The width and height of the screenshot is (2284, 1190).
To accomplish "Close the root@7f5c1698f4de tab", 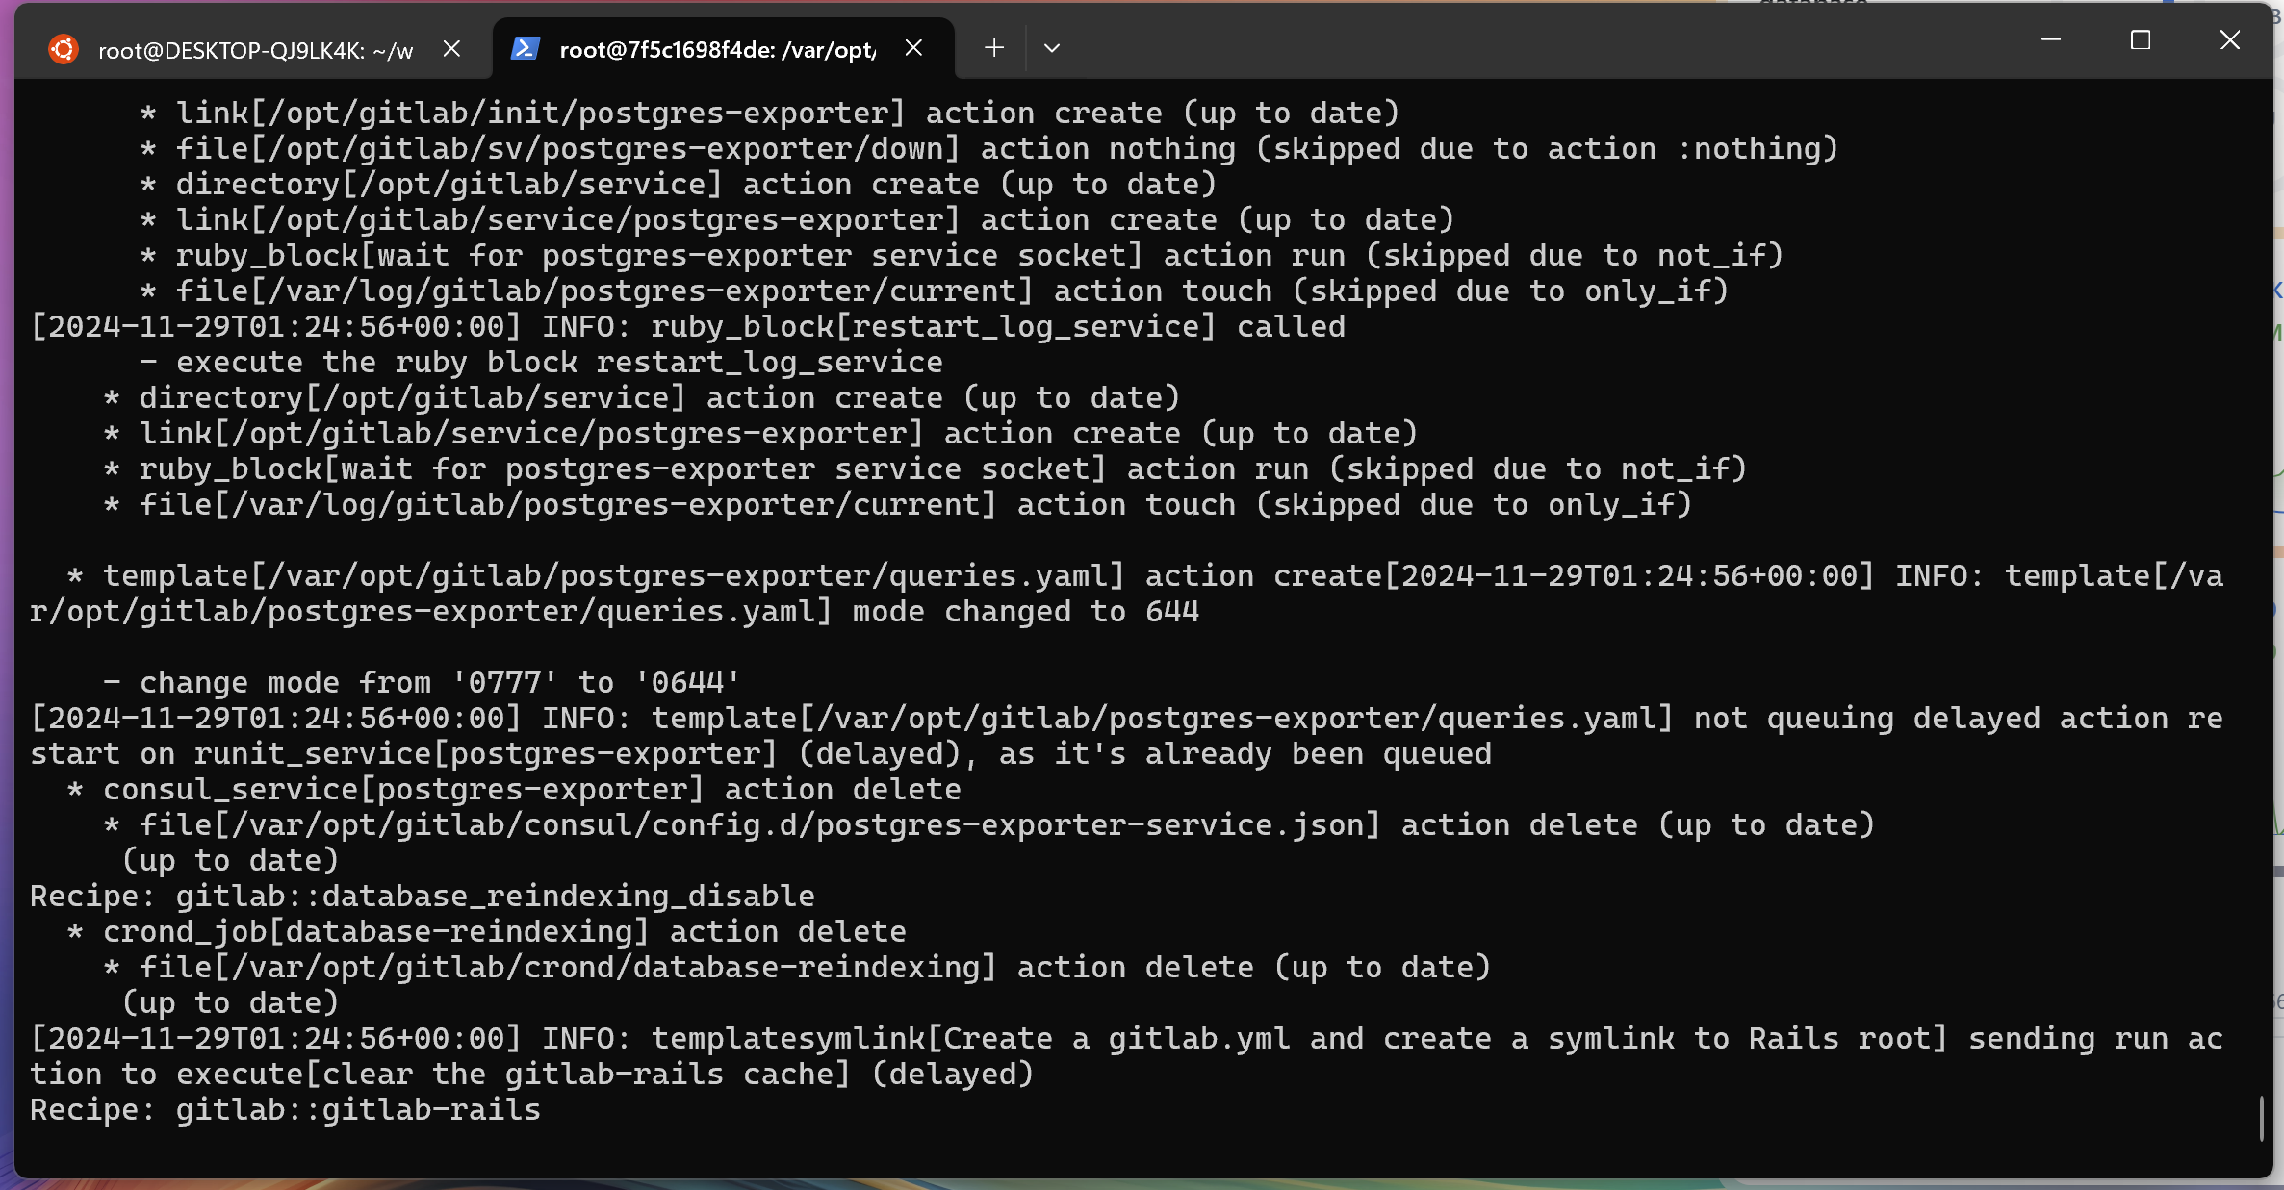I will 914,47.
